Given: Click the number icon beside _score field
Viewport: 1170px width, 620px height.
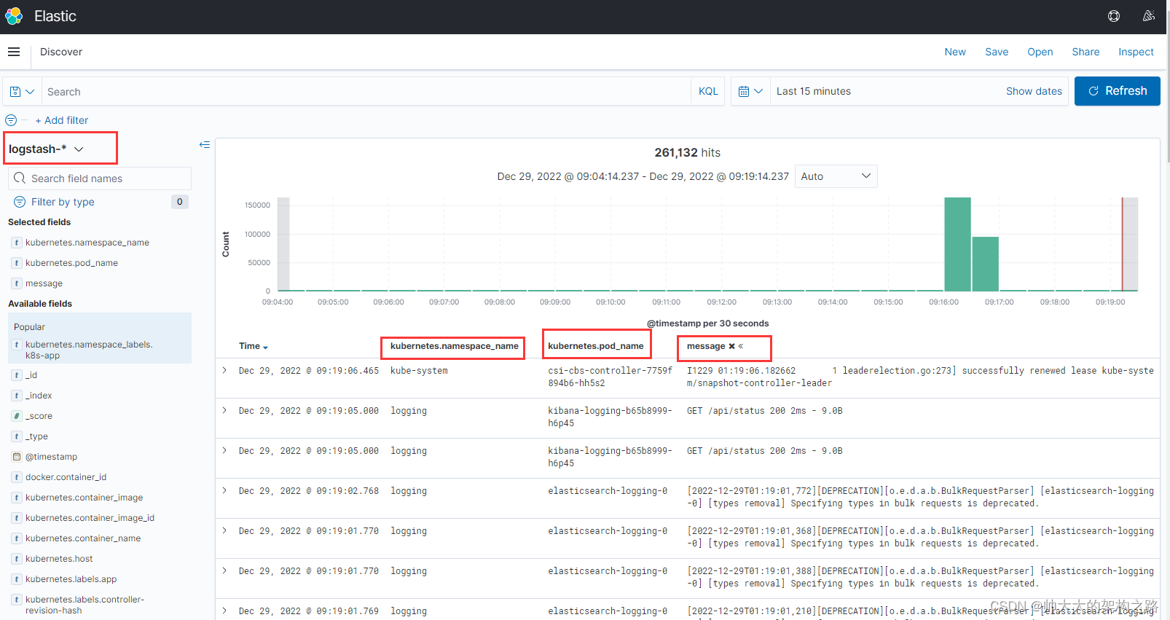Looking at the screenshot, I should [x=17, y=416].
